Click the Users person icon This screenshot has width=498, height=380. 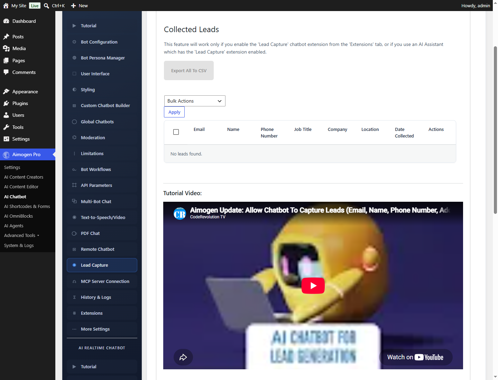coord(6,115)
